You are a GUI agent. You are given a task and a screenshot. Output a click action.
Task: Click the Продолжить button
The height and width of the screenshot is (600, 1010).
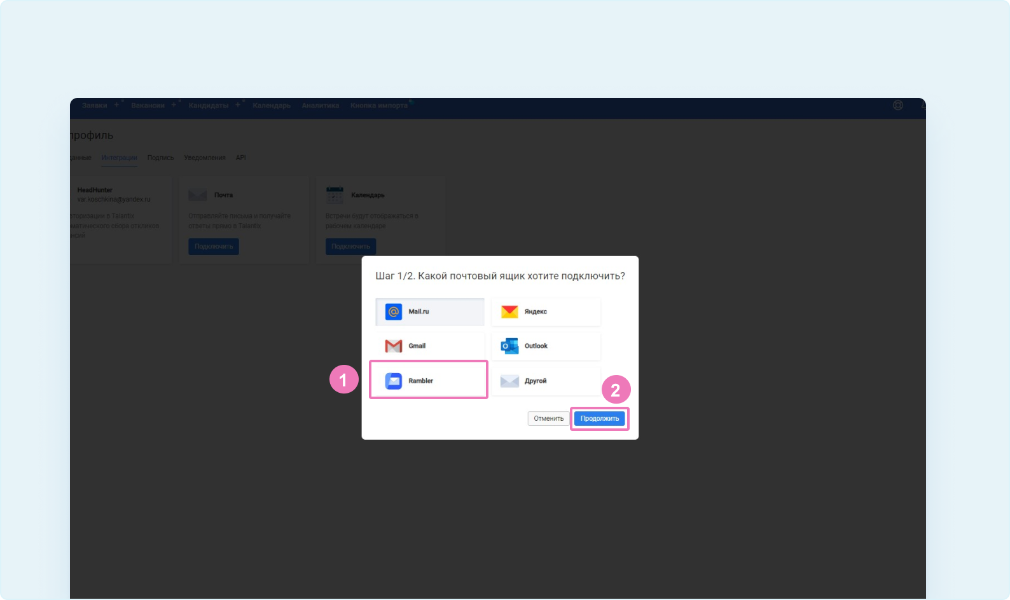(x=600, y=418)
